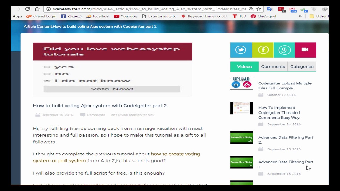The height and width of the screenshot is (191, 340).
Task: Click the 'Article Content' header breadcrumb text
Action: (90, 27)
